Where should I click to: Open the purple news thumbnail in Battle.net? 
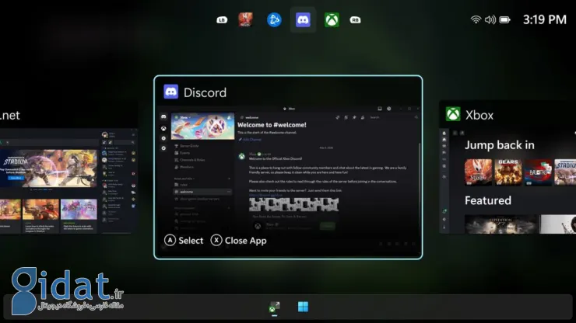pyautogui.click(x=79, y=210)
